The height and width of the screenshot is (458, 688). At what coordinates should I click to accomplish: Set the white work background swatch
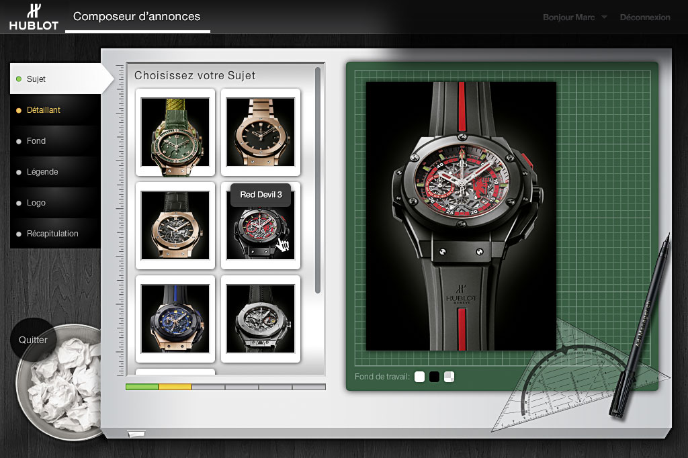point(419,377)
